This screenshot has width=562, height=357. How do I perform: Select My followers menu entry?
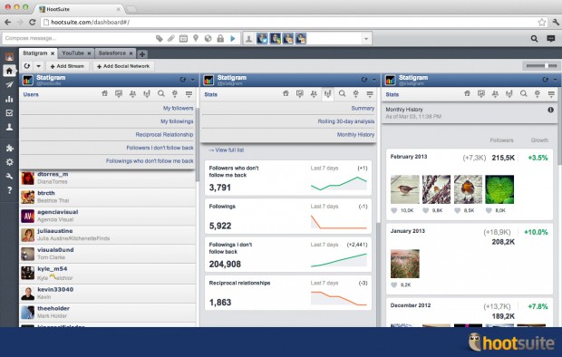point(179,108)
